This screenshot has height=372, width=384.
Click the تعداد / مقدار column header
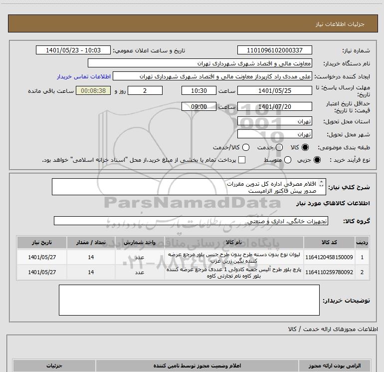(x=91, y=243)
